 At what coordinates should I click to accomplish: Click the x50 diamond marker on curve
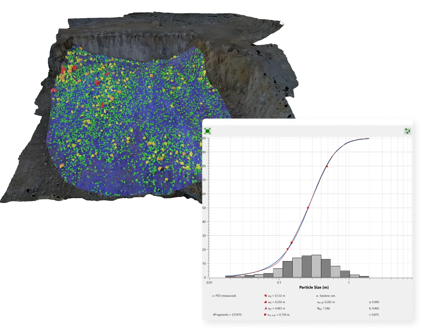(x=308, y=208)
